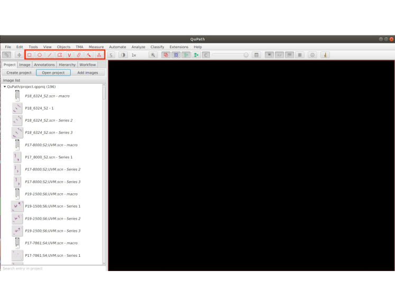Open the Classify menu
395x306 pixels.
[157, 47]
